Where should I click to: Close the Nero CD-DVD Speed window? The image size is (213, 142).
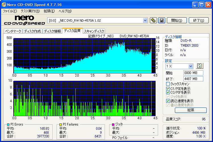click(208, 5)
